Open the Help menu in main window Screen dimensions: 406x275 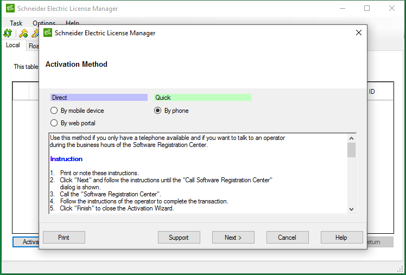pos(73,23)
